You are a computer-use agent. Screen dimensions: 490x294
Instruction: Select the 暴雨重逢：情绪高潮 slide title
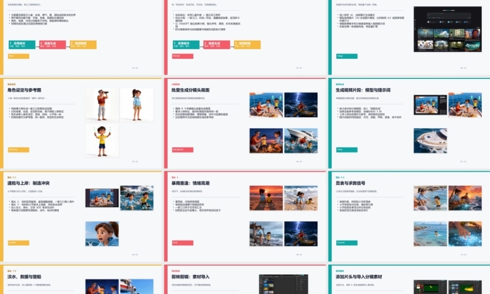point(190,183)
